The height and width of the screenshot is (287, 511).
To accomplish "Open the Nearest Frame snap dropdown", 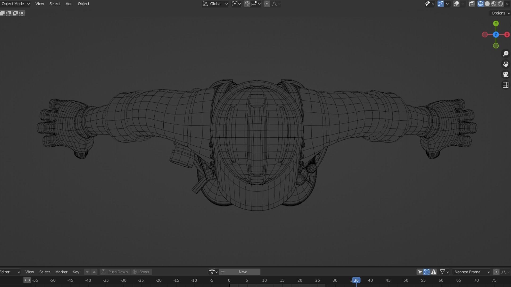I will (471, 272).
